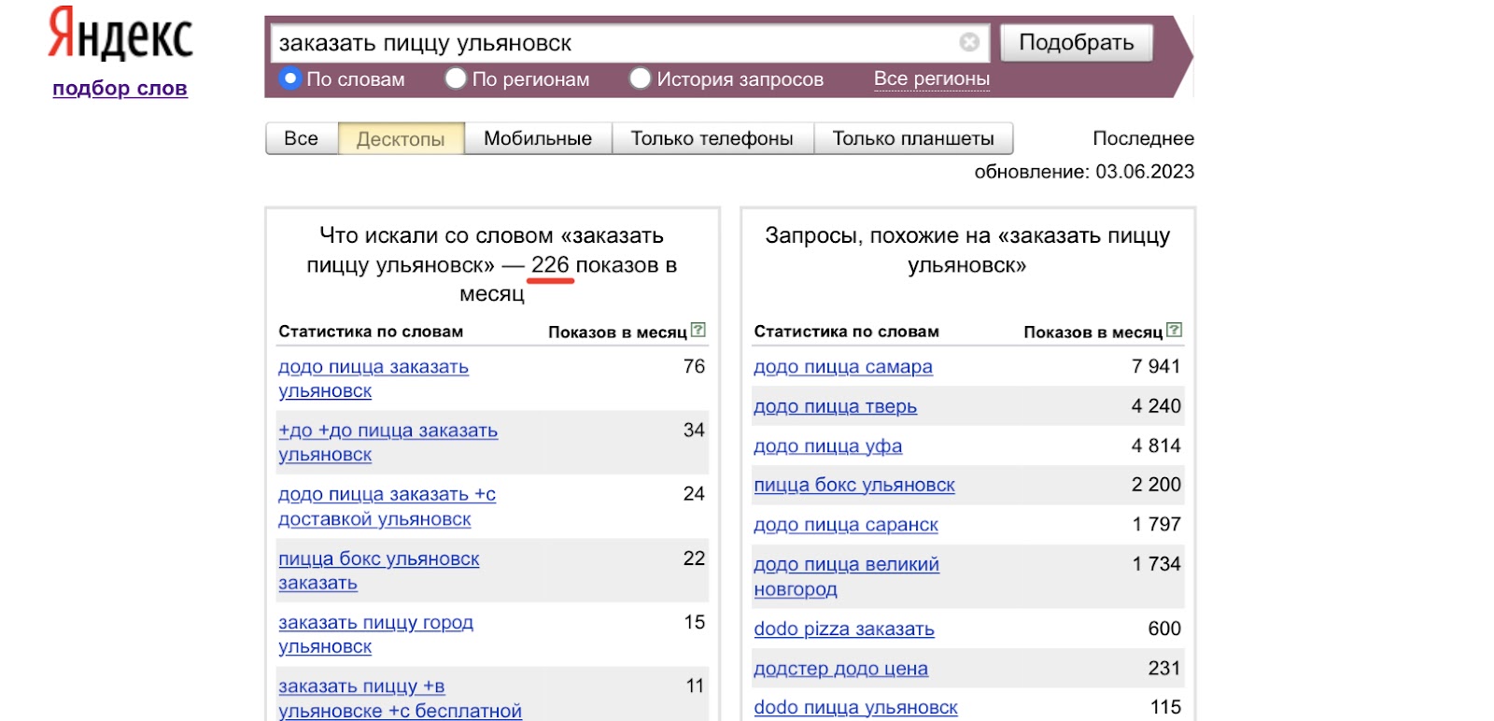Viewport: 1494px width, 721px height.
Task: Open dodo pizza заказать link
Action: (844, 629)
